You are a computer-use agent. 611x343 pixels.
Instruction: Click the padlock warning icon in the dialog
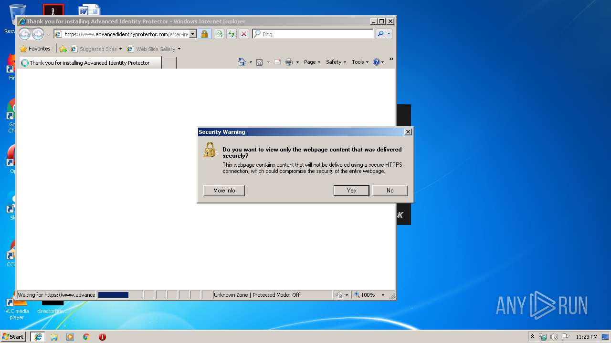click(210, 150)
